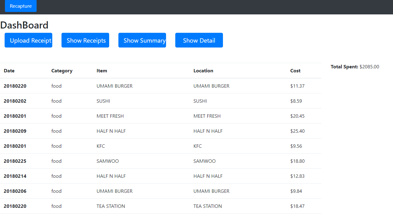Click date 20180201 in the KFC row

[x=15, y=146]
